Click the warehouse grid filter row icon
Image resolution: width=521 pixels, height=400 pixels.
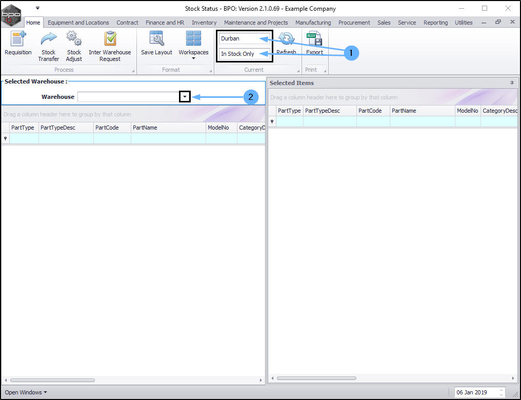pos(5,138)
